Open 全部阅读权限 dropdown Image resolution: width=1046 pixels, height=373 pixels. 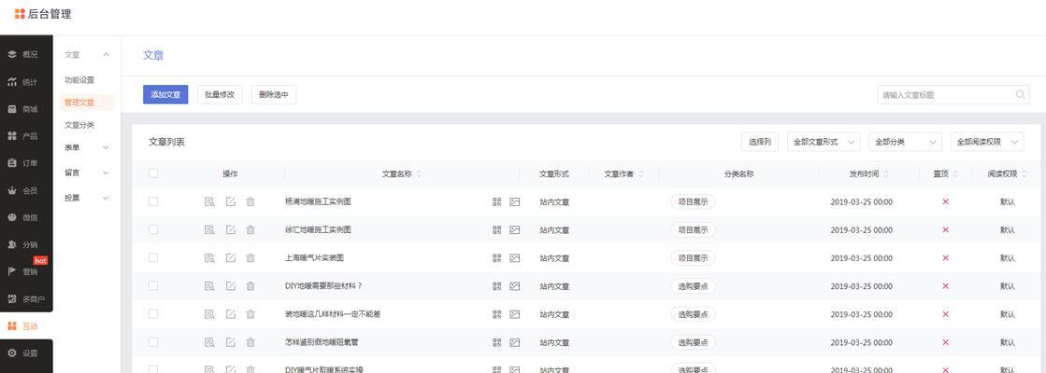pyautogui.click(x=986, y=142)
